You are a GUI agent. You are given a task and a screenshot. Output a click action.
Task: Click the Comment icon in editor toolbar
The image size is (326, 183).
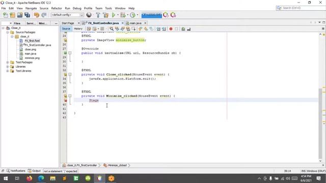[x=183, y=29]
